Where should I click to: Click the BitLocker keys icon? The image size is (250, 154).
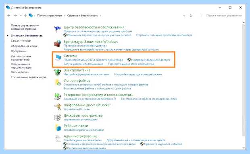pyautogui.click(x=58, y=107)
